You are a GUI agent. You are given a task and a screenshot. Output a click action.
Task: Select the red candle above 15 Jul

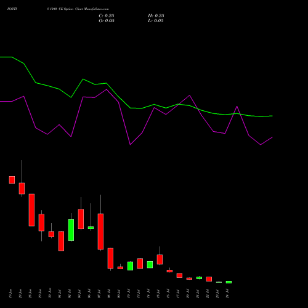pyautogui.click(x=160, y=259)
